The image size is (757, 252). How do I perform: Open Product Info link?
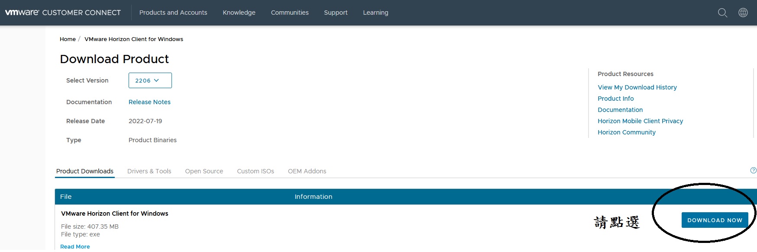615,99
